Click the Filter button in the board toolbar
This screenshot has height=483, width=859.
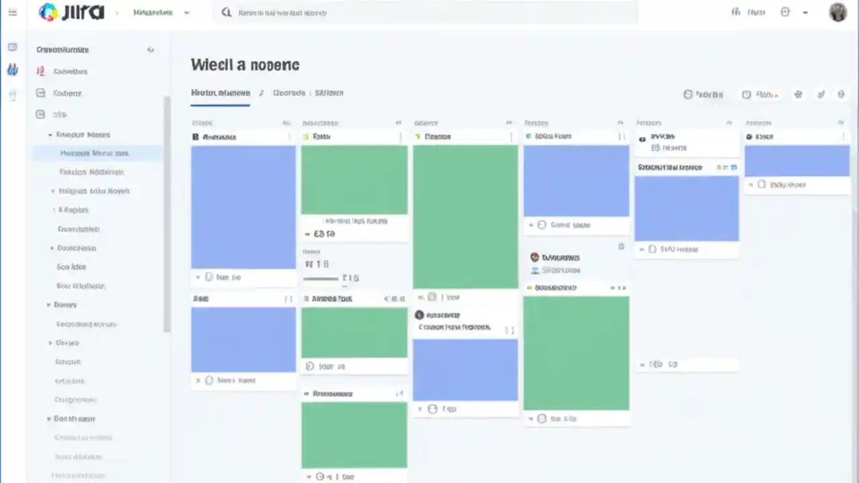point(703,94)
